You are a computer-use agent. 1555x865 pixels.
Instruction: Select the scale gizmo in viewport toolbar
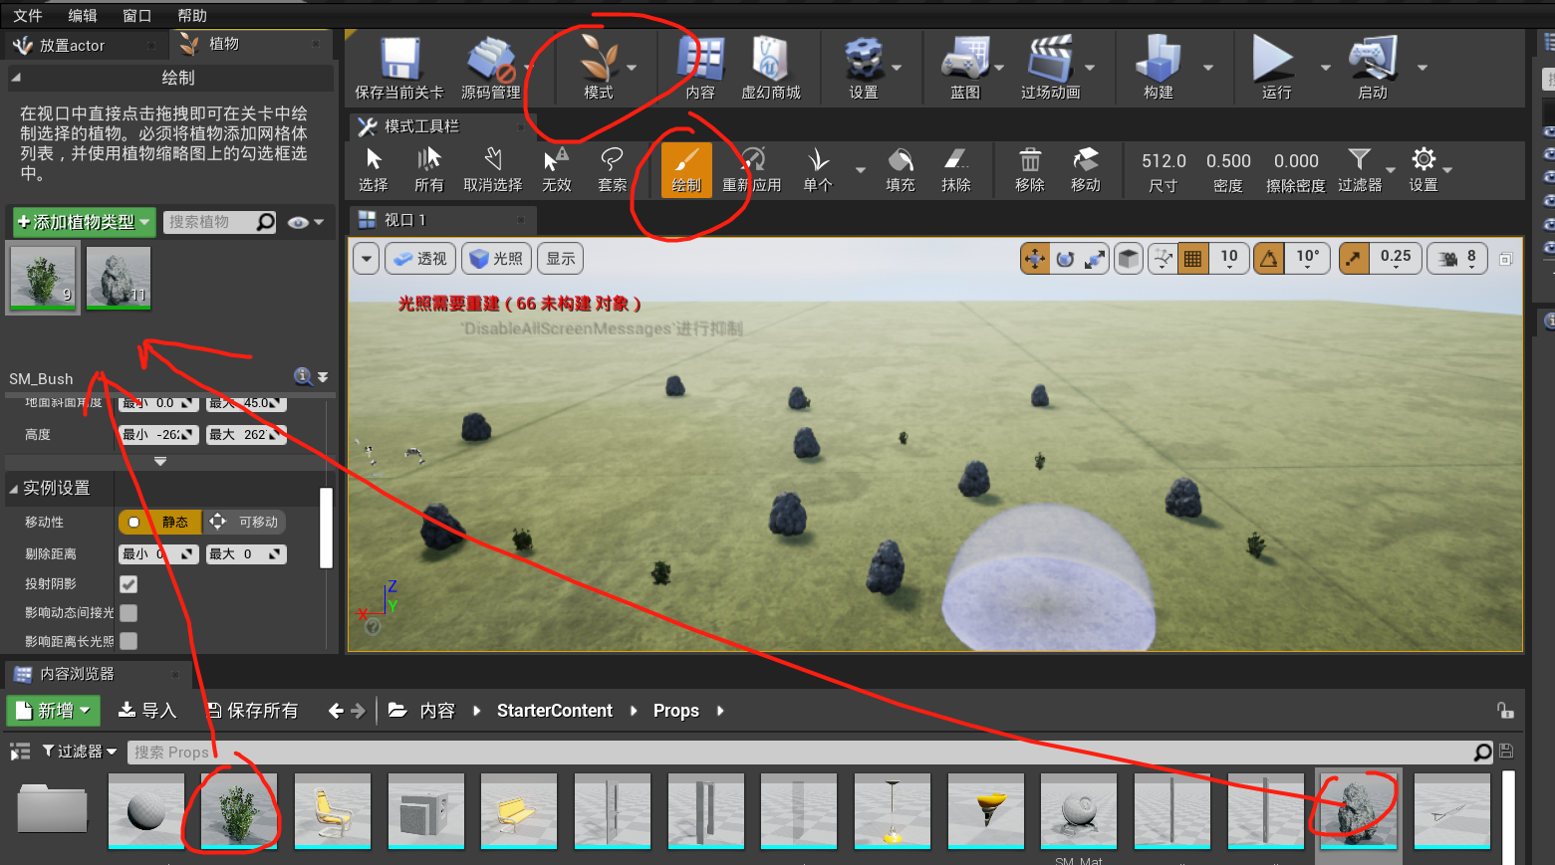pyautogui.click(x=1095, y=259)
